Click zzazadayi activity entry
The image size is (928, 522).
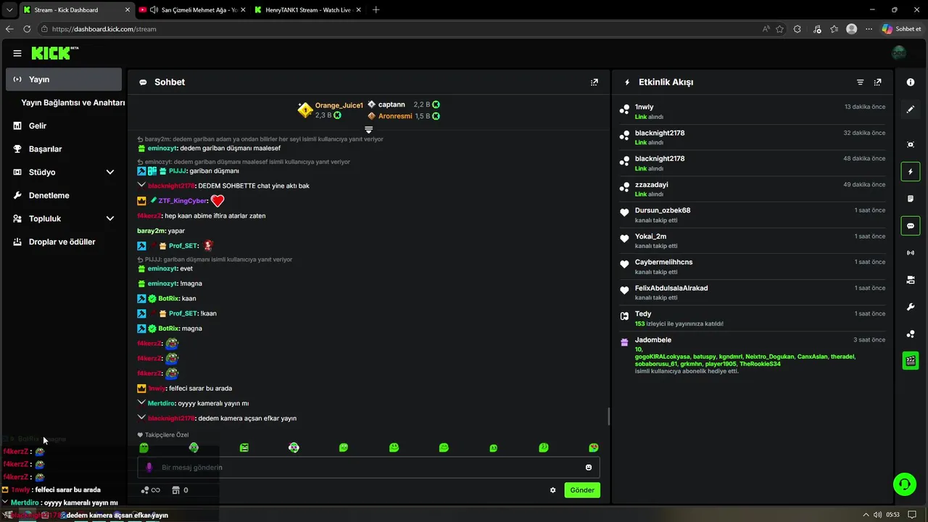[x=753, y=189]
